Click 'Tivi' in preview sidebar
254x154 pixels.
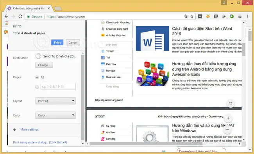[x=108, y=57]
